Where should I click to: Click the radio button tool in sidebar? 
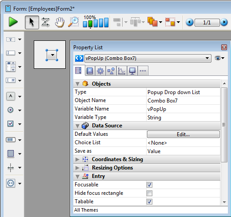(10, 110)
